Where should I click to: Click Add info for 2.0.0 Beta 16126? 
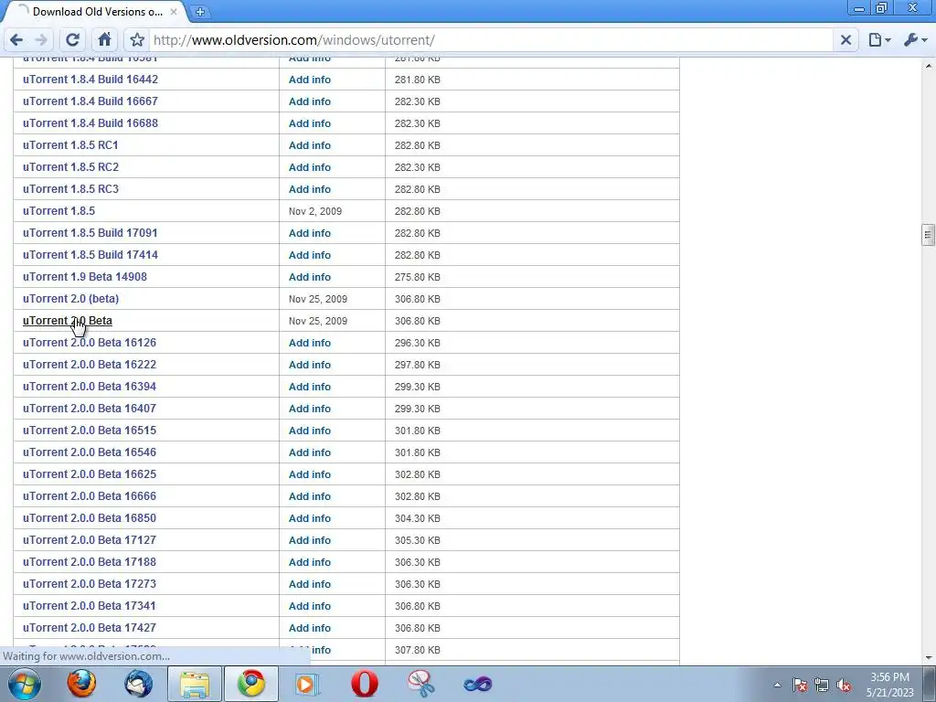tap(310, 343)
